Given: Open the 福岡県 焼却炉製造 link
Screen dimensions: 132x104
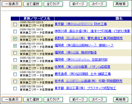Looking at the screenshot, I should click(x=76, y=53).
